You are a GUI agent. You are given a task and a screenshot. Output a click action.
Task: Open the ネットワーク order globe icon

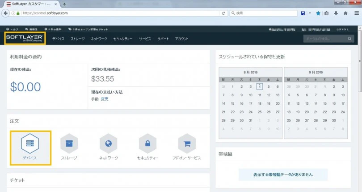[x=108, y=143]
